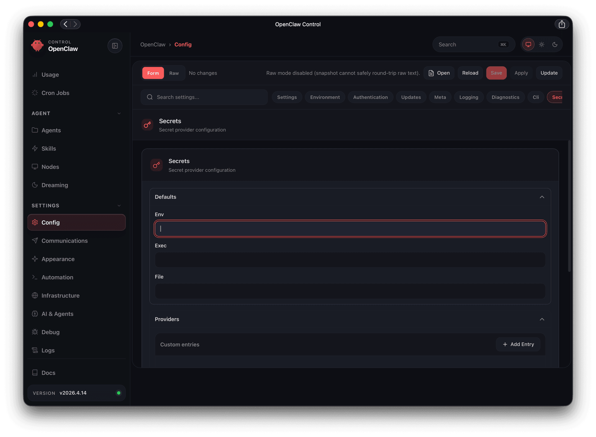Focus the Search settings field

204,97
